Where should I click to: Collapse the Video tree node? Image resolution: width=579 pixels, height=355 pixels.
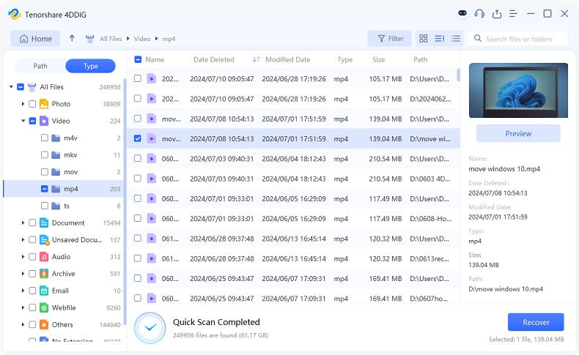coord(23,122)
